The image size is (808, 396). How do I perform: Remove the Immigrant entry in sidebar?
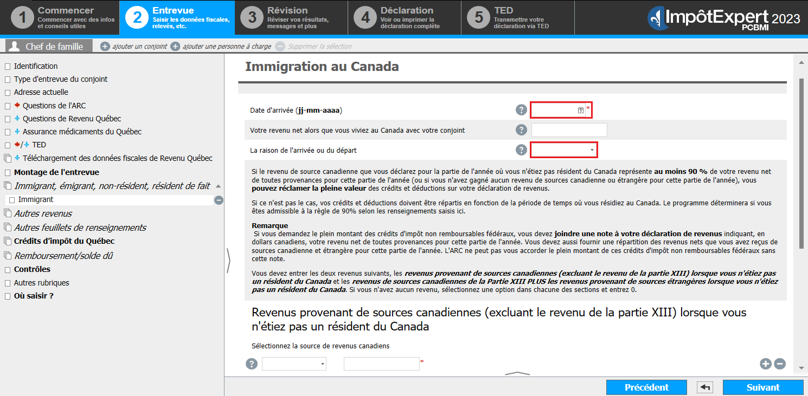(219, 200)
